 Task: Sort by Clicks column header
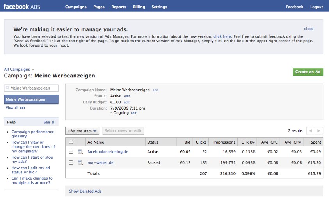point(201,142)
